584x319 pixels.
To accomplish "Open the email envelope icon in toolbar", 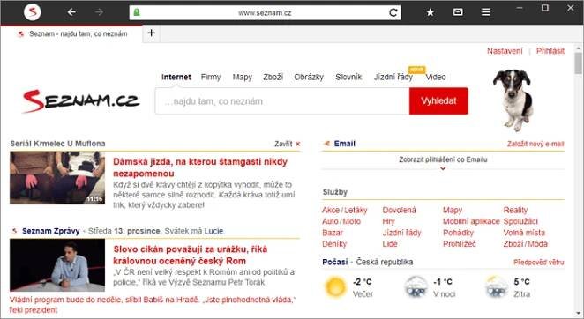I will click(458, 12).
